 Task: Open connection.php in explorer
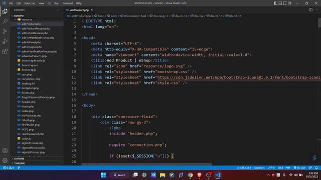click(x=31, y=79)
